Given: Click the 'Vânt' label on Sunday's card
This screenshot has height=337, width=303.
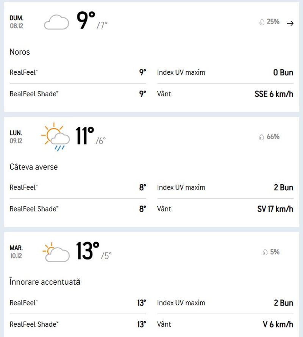Looking at the screenshot, I should [x=164, y=94].
